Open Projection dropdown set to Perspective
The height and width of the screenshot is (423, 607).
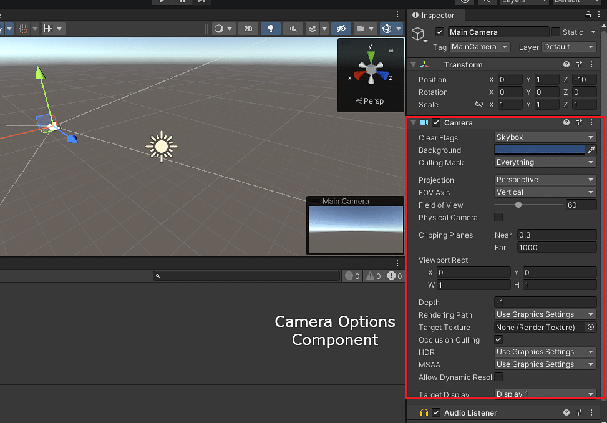pos(545,180)
